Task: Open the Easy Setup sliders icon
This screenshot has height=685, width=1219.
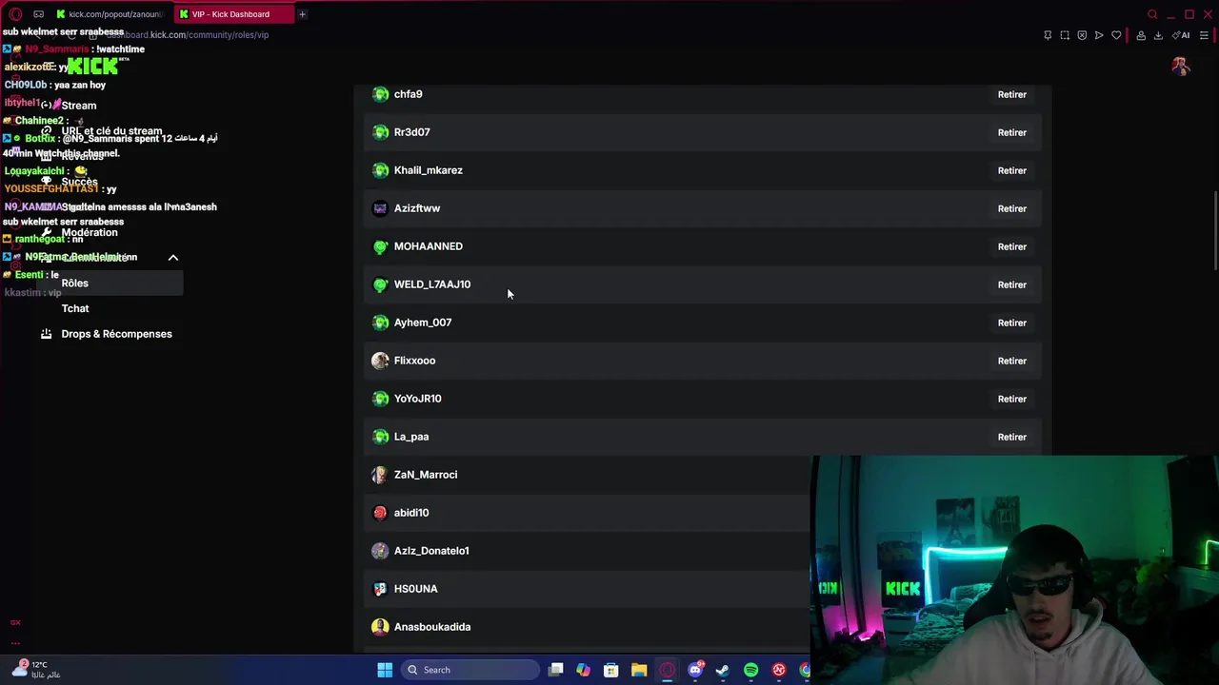Action: [x=1204, y=35]
